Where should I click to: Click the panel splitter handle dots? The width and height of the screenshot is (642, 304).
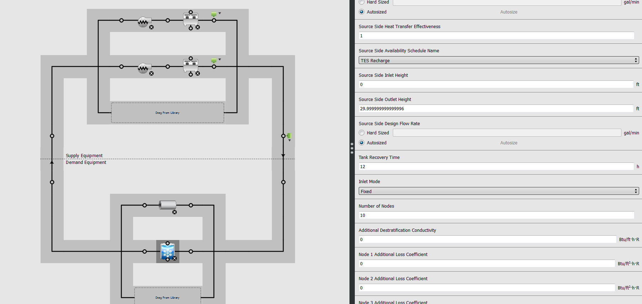[352, 148]
